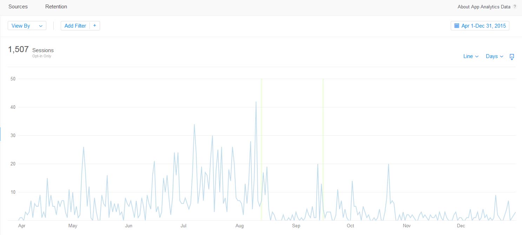Click the Jun label on the x-axis
This screenshot has width=522, height=235.
point(129,226)
